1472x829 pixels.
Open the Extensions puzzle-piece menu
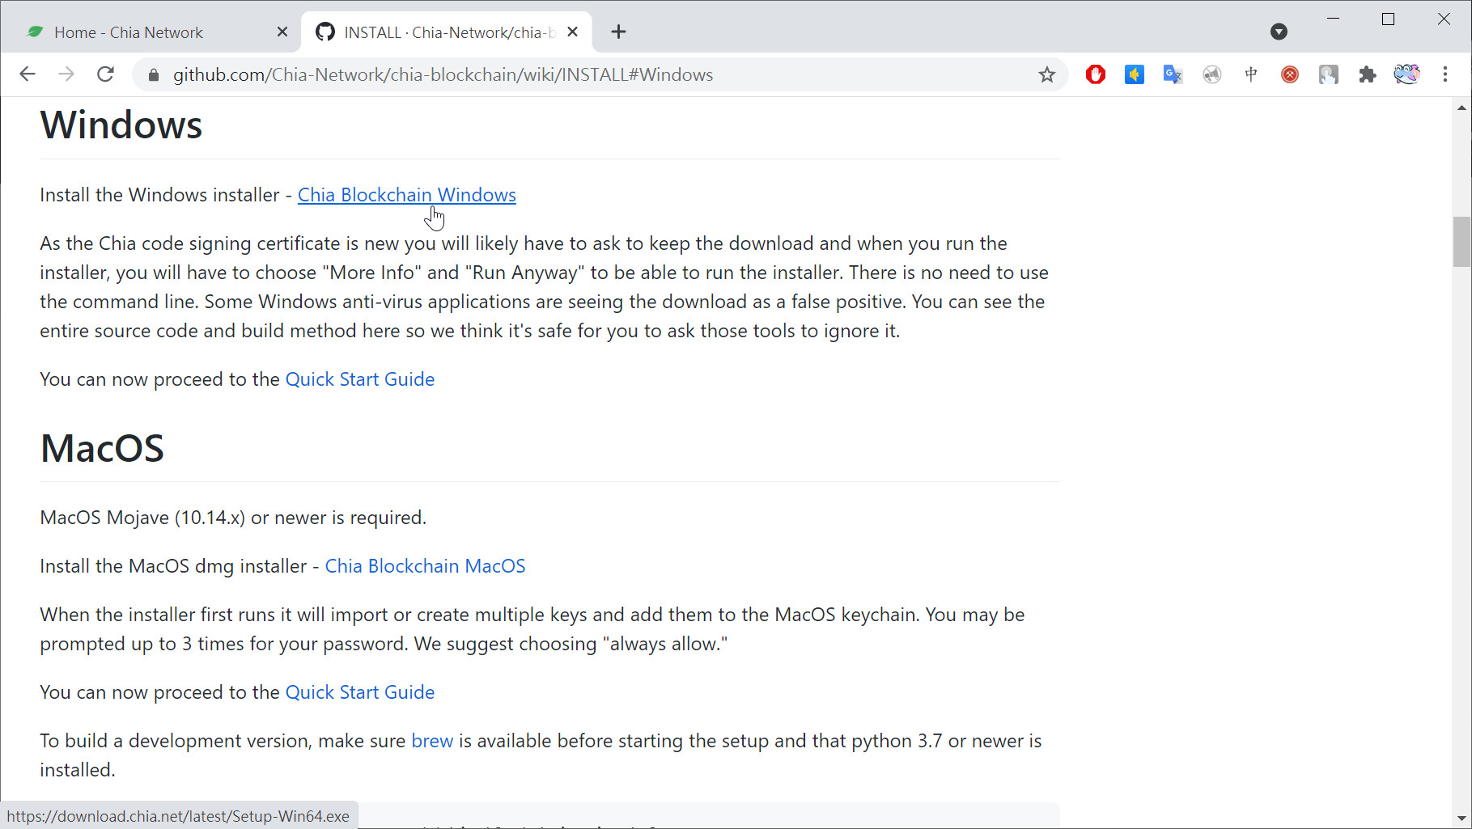1368,74
